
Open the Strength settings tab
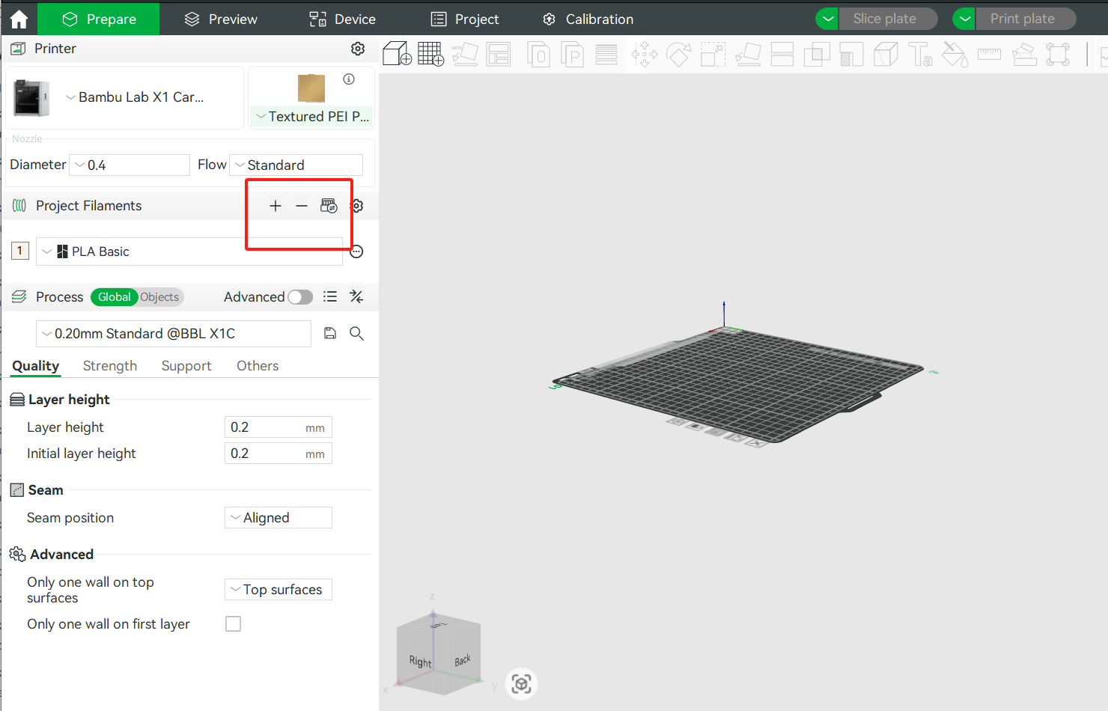coord(110,366)
